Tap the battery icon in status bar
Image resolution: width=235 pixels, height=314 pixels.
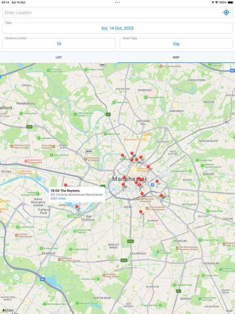(230, 2)
